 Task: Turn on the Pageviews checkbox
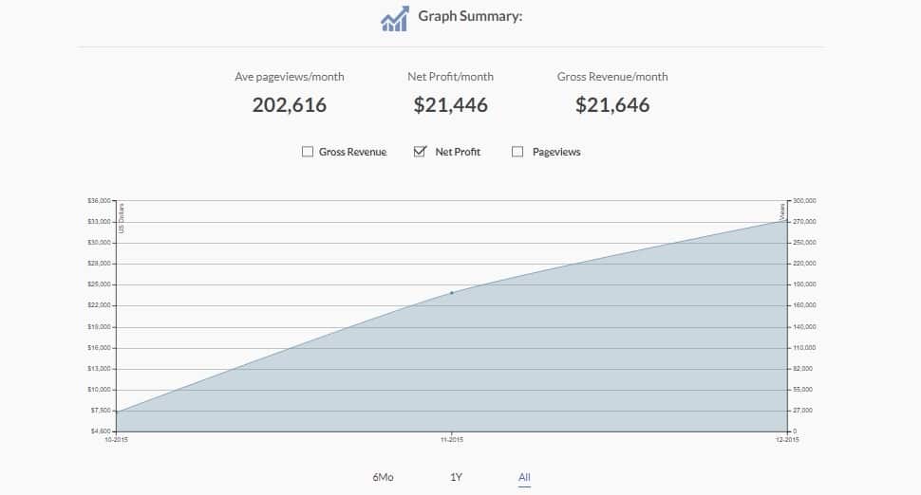tap(517, 152)
